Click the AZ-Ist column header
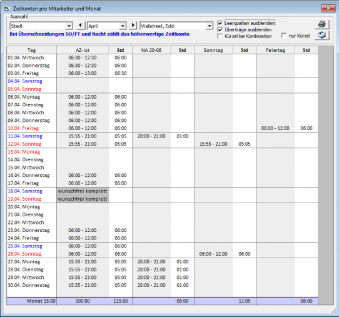Screen dimensions: 339x317 pos(83,50)
